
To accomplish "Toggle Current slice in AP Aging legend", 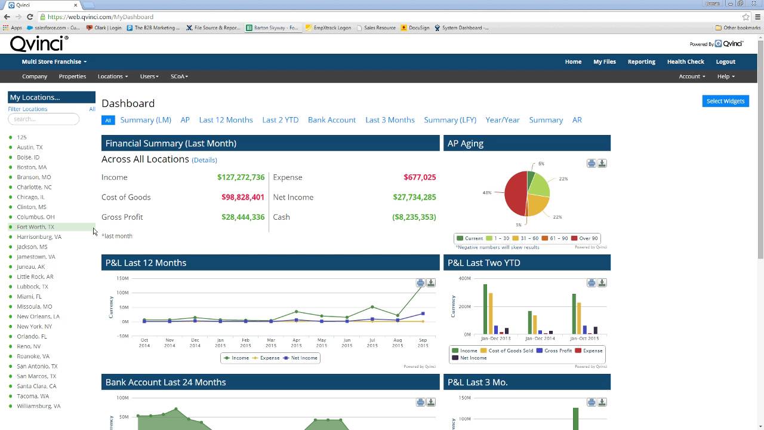I will 470,238.
